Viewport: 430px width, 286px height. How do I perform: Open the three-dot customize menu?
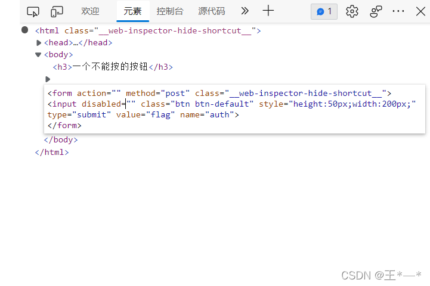point(398,11)
